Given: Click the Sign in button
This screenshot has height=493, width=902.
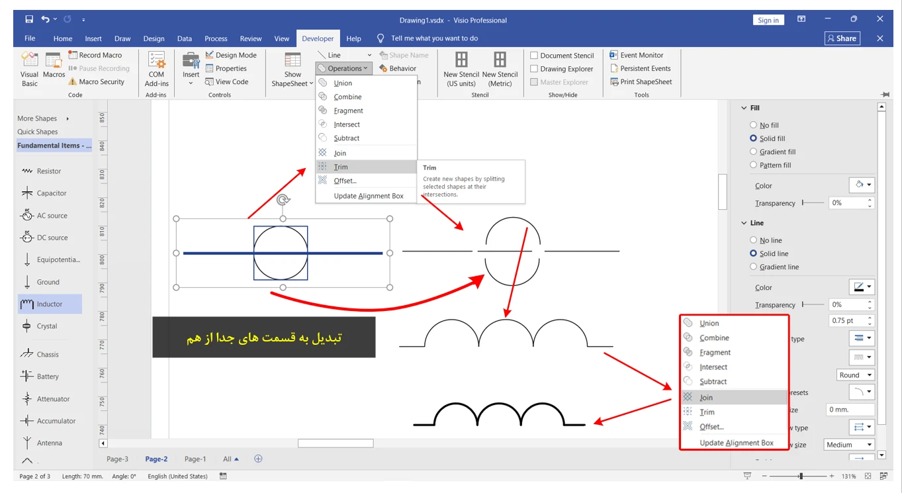Looking at the screenshot, I should click(768, 21).
